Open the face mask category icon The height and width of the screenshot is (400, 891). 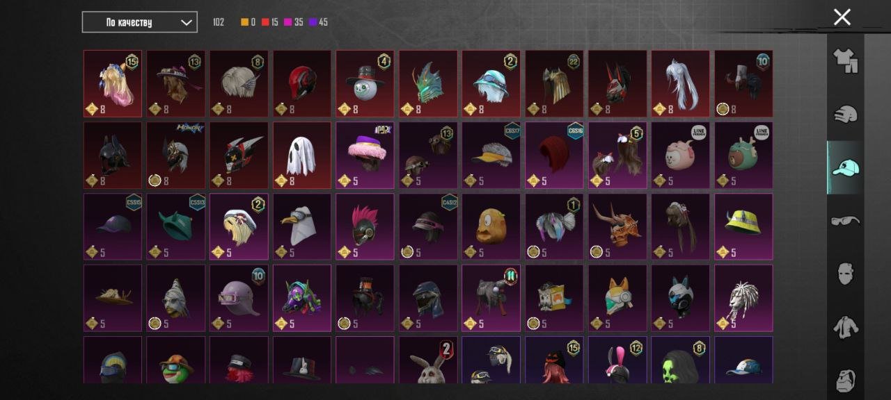pyautogui.click(x=846, y=274)
